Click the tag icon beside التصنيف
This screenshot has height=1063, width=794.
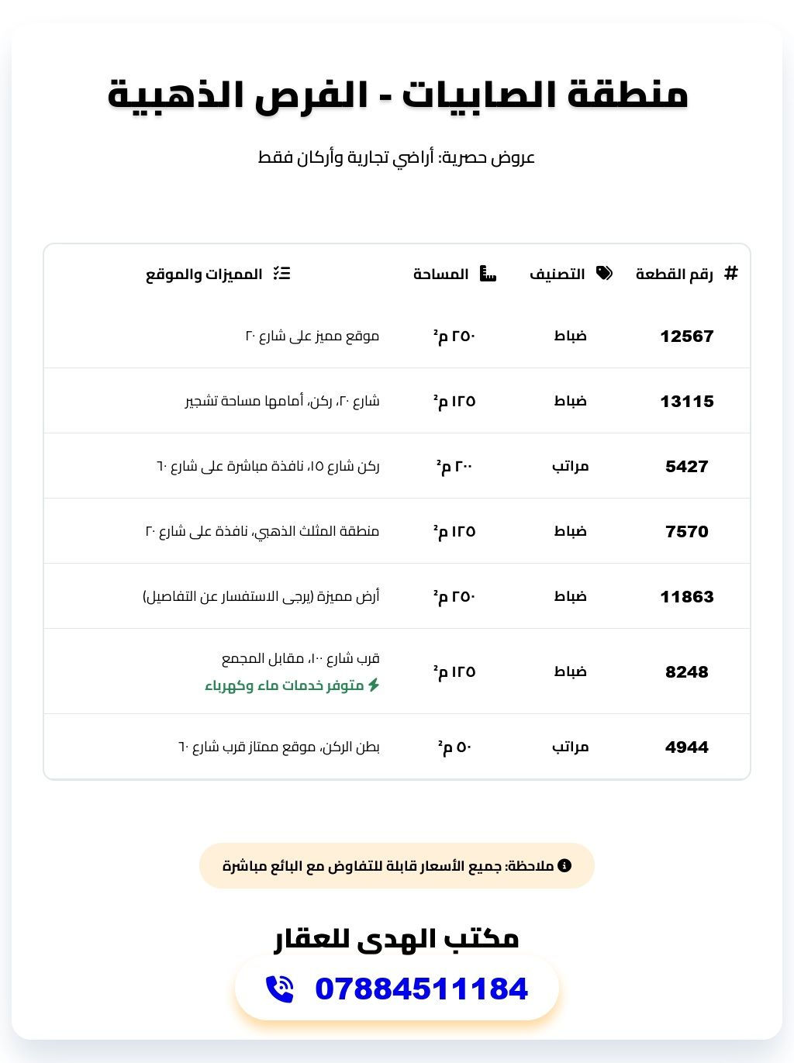[604, 273]
